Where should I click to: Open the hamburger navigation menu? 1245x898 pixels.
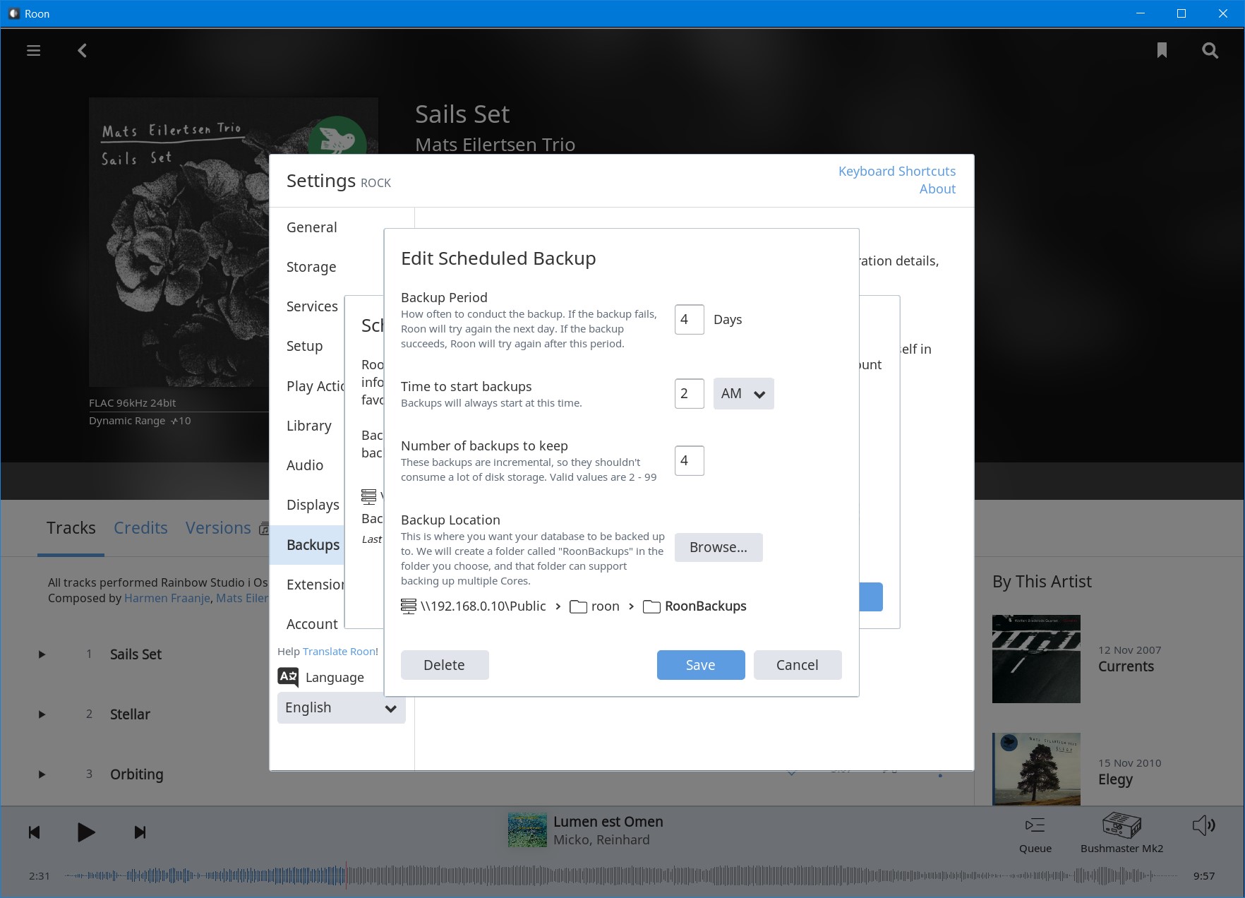(x=33, y=51)
